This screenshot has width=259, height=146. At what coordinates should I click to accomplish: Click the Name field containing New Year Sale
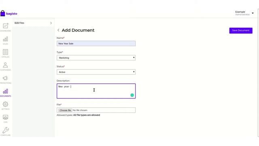[96, 43]
